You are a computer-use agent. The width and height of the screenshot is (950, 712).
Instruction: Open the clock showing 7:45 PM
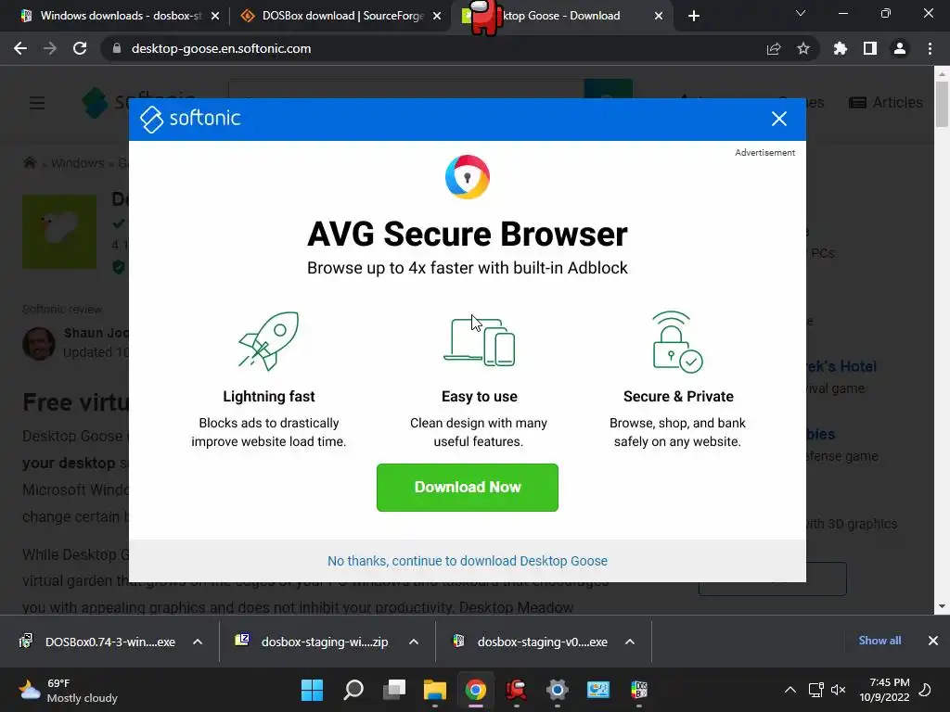click(884, 690)
